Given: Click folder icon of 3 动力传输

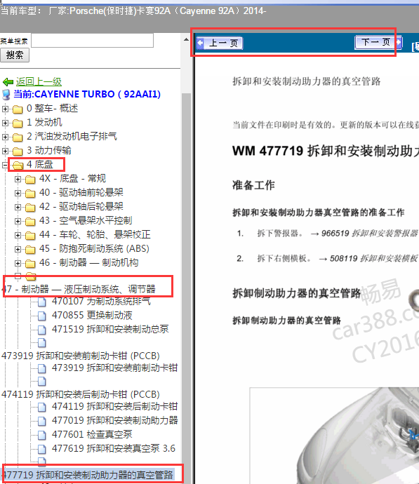Looking at the screenshot, I should [x=18, y=152].
